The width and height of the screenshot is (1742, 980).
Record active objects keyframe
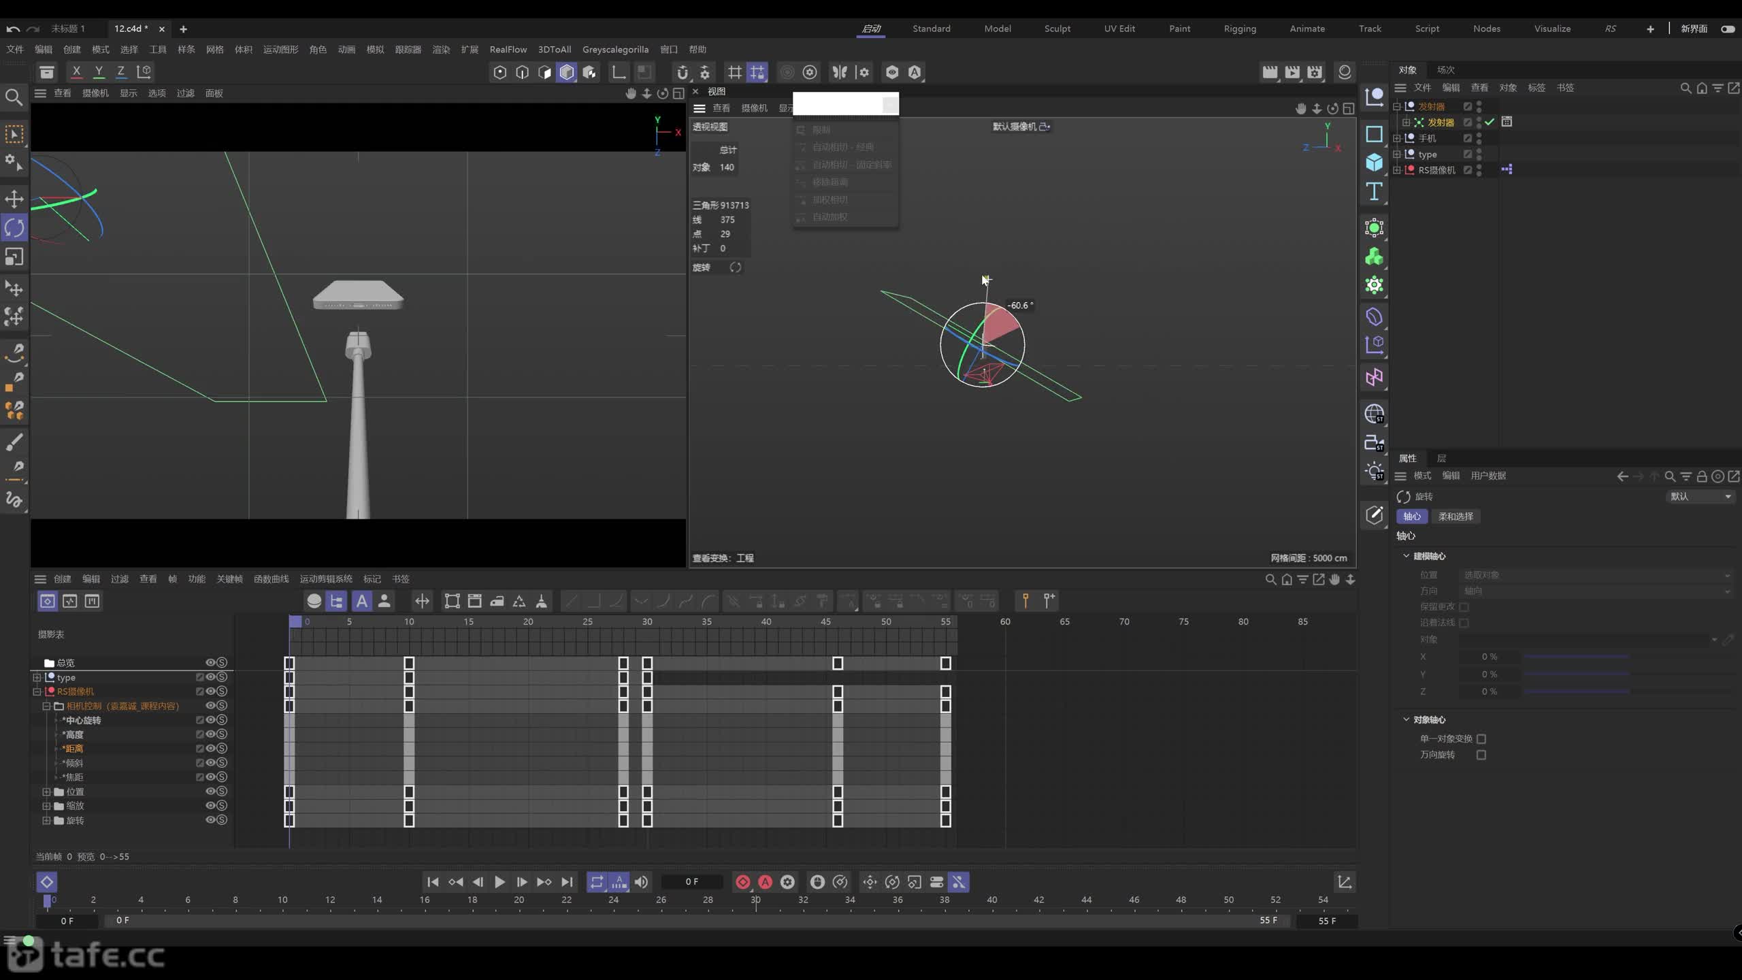743,882
